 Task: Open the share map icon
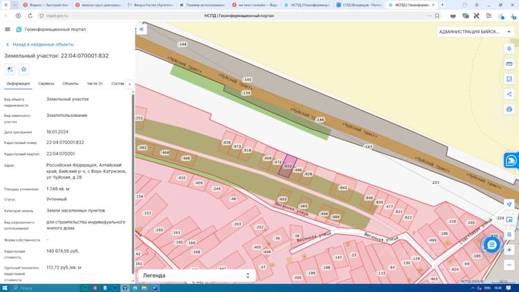509,94
